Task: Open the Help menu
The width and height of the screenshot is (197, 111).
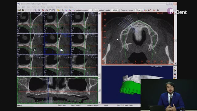Action: pyautogui.click(x=71, y=7)
